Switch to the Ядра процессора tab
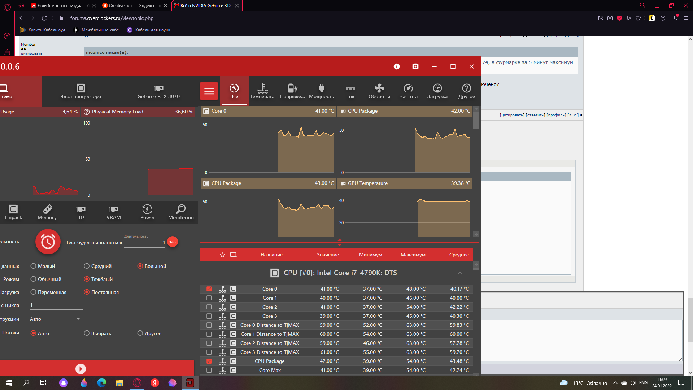The image size is (693, 390). pyautogui.click(x=80, y=91)
